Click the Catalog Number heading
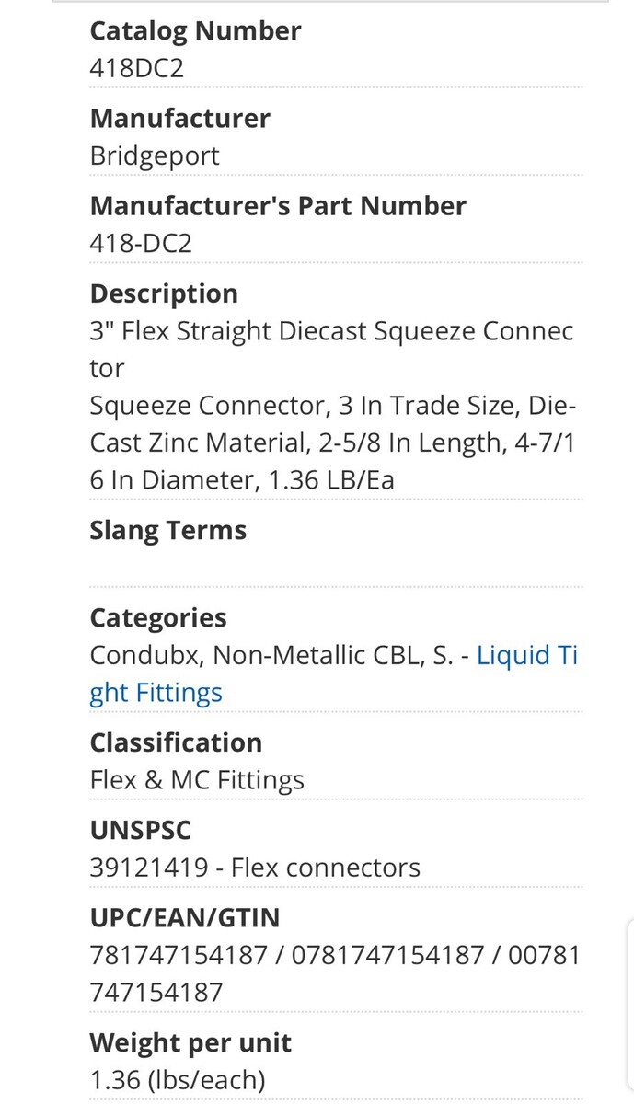Viewport: 634px width, 1104px height. (195, 31)
